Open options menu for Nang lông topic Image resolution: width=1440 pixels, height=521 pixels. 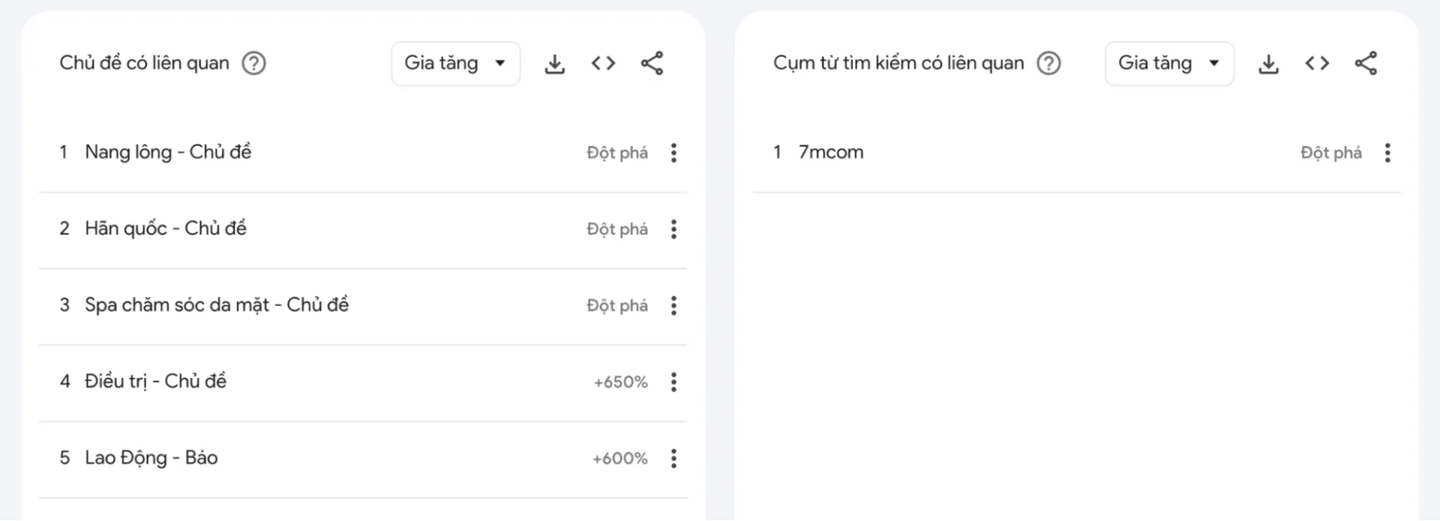click(x=673, y=152)
